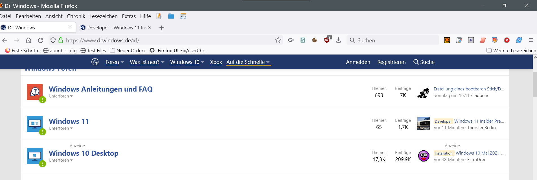The height and width of the screenshot is (180, 537).
Task: Open the cookie extension icon
Action: (315, 40)
